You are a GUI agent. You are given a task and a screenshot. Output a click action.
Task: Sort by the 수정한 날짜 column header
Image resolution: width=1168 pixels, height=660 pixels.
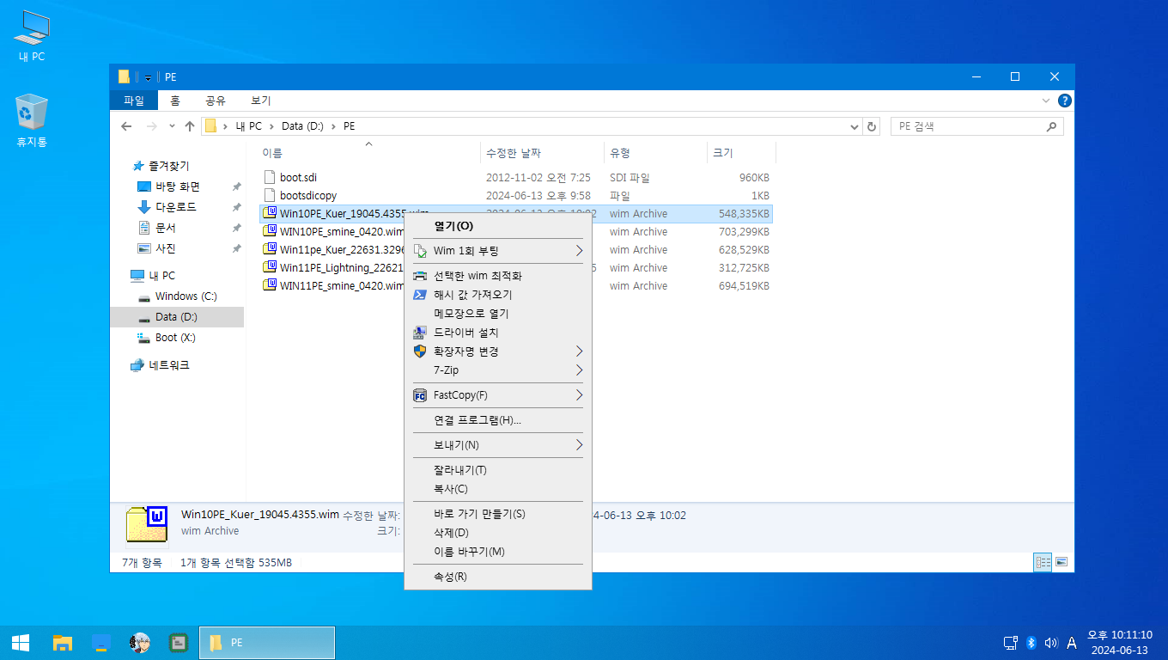542,153
